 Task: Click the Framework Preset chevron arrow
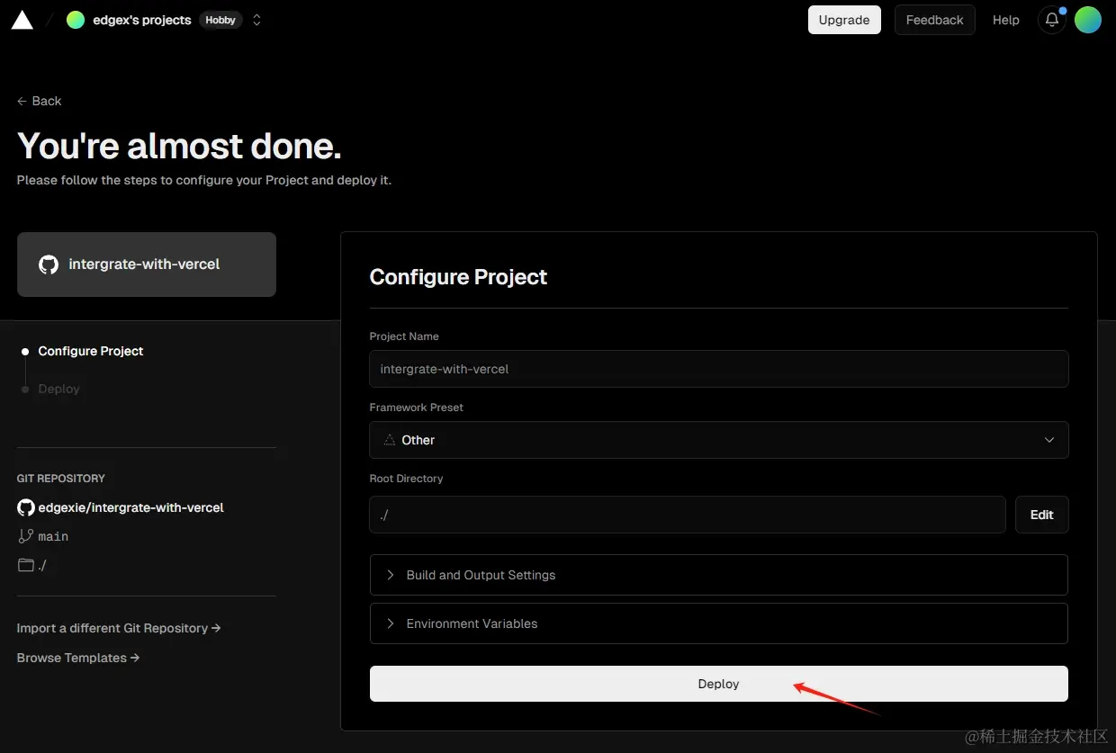[1049, 440]
